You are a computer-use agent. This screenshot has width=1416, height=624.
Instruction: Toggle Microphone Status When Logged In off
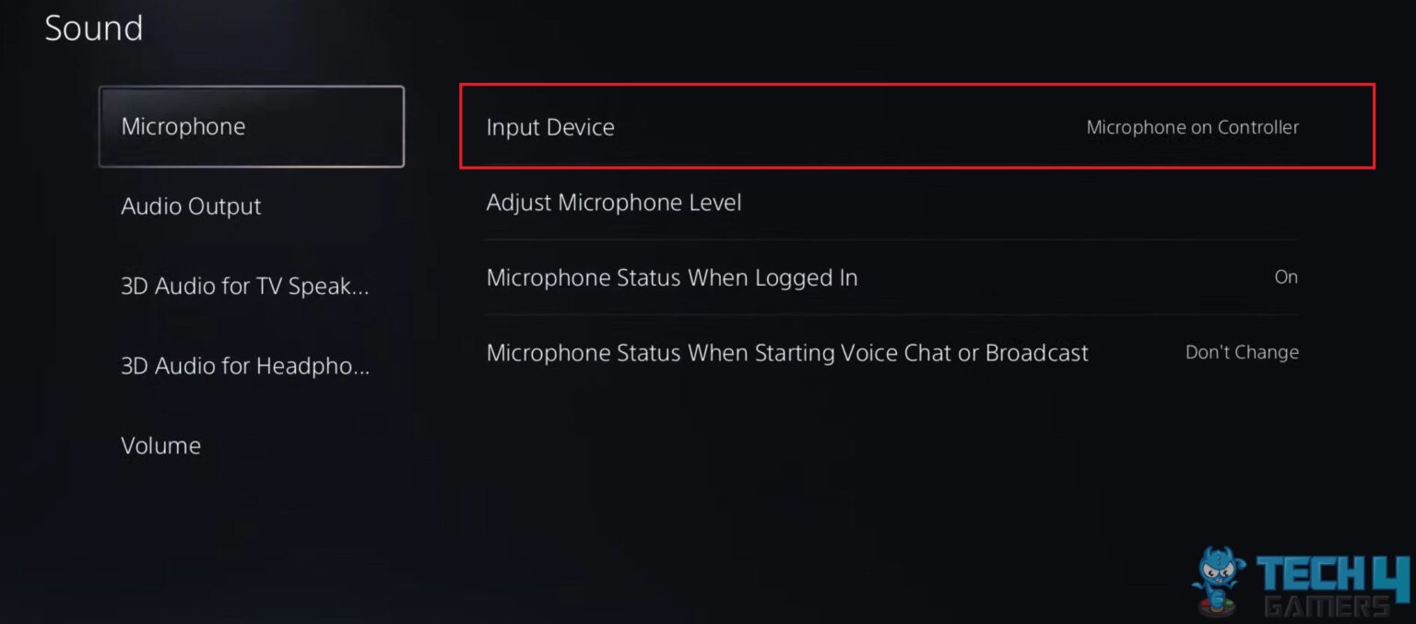pyautogui.click(x=1286, y=277)
